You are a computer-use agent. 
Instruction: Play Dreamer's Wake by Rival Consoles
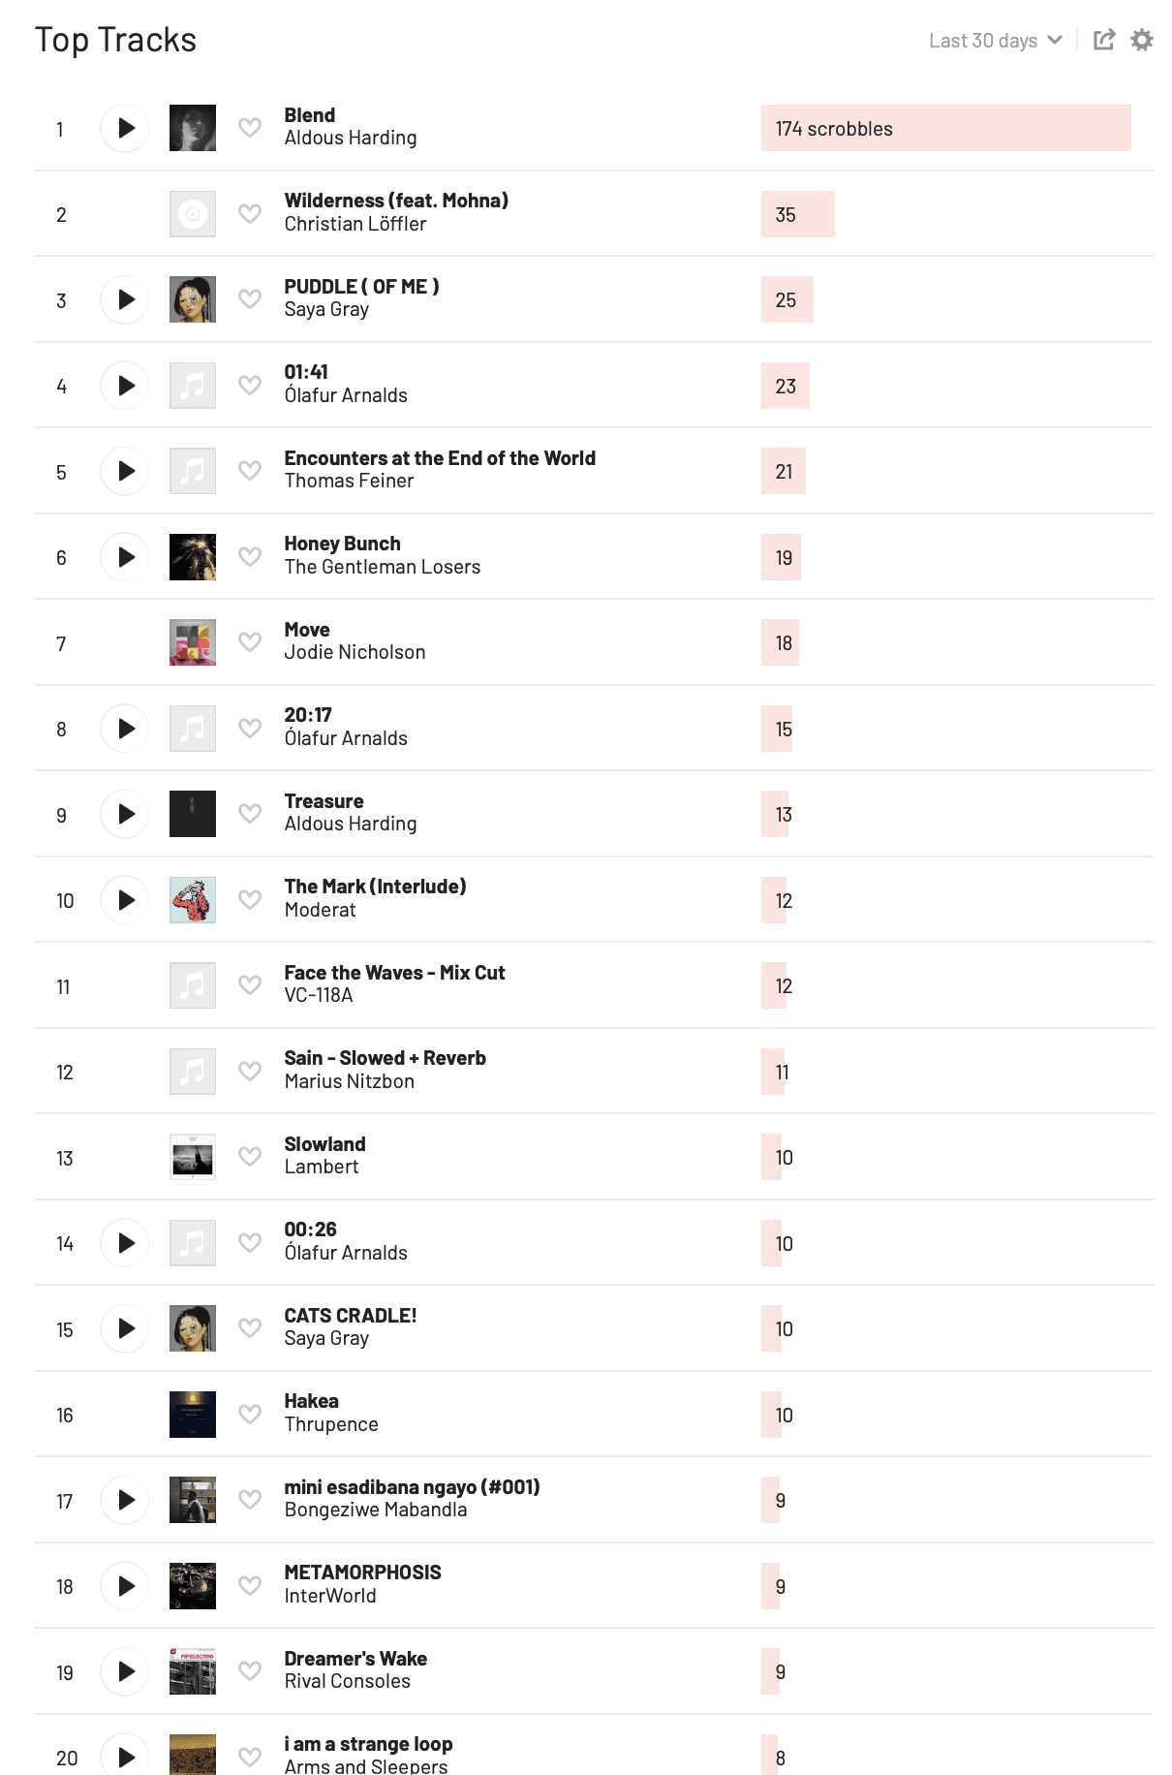pyautogui.click(x=125, y=1671)
